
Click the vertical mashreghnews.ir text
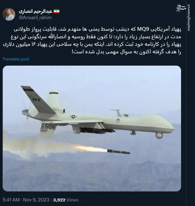coord(189,18)
